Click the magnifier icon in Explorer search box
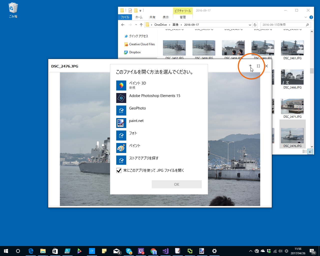The image size is (320, 256). pos(307,25)
